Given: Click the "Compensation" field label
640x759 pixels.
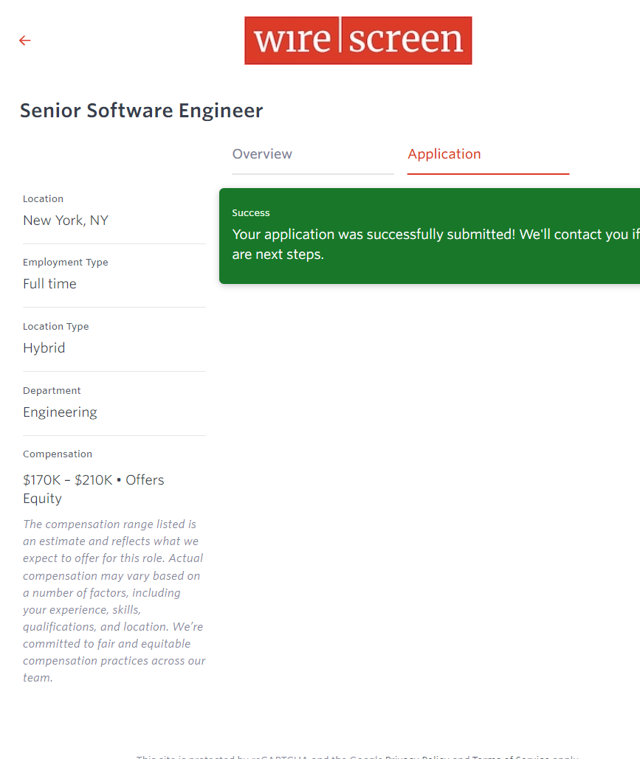Looking at the screenshot, I should (58, 454).
